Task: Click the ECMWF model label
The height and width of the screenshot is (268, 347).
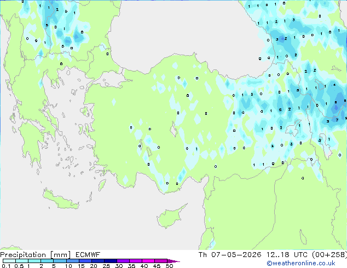Action: coord(88,255)
